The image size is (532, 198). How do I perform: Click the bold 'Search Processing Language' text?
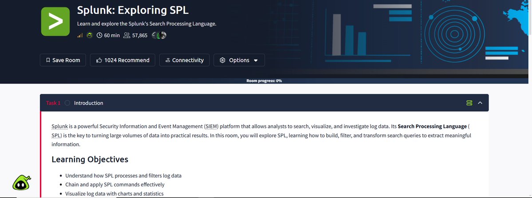pyautogui.click(x=432, y=127)
